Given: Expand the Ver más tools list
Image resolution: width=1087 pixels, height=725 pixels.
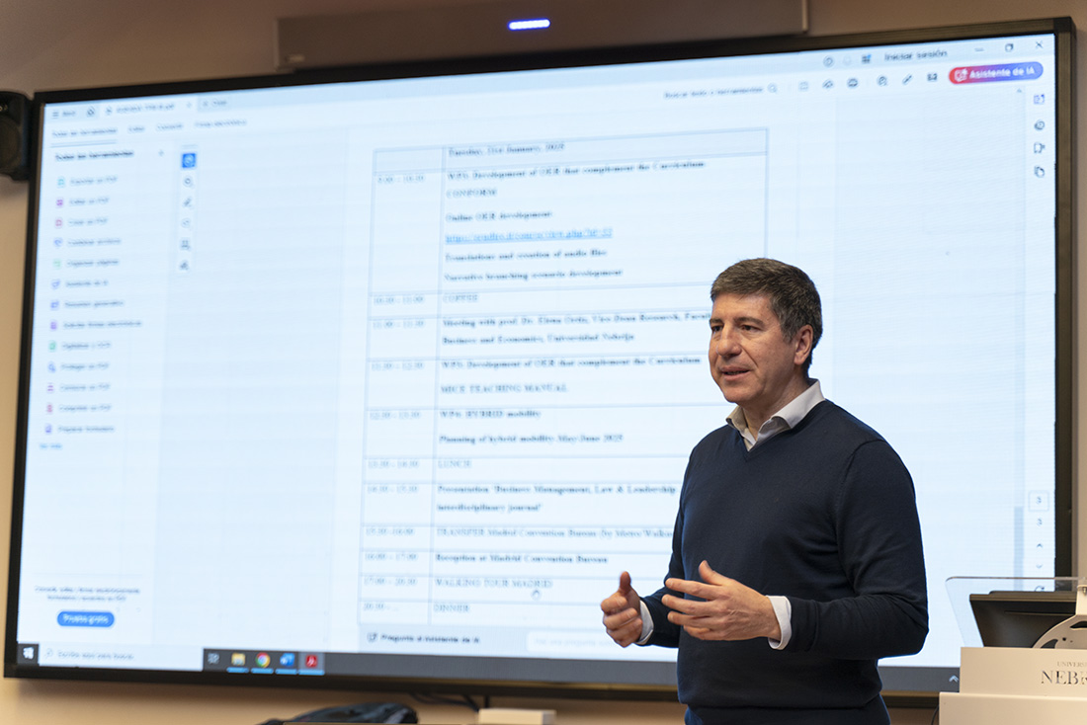Looking at the screenshot, I should click(x=50, y=446).
